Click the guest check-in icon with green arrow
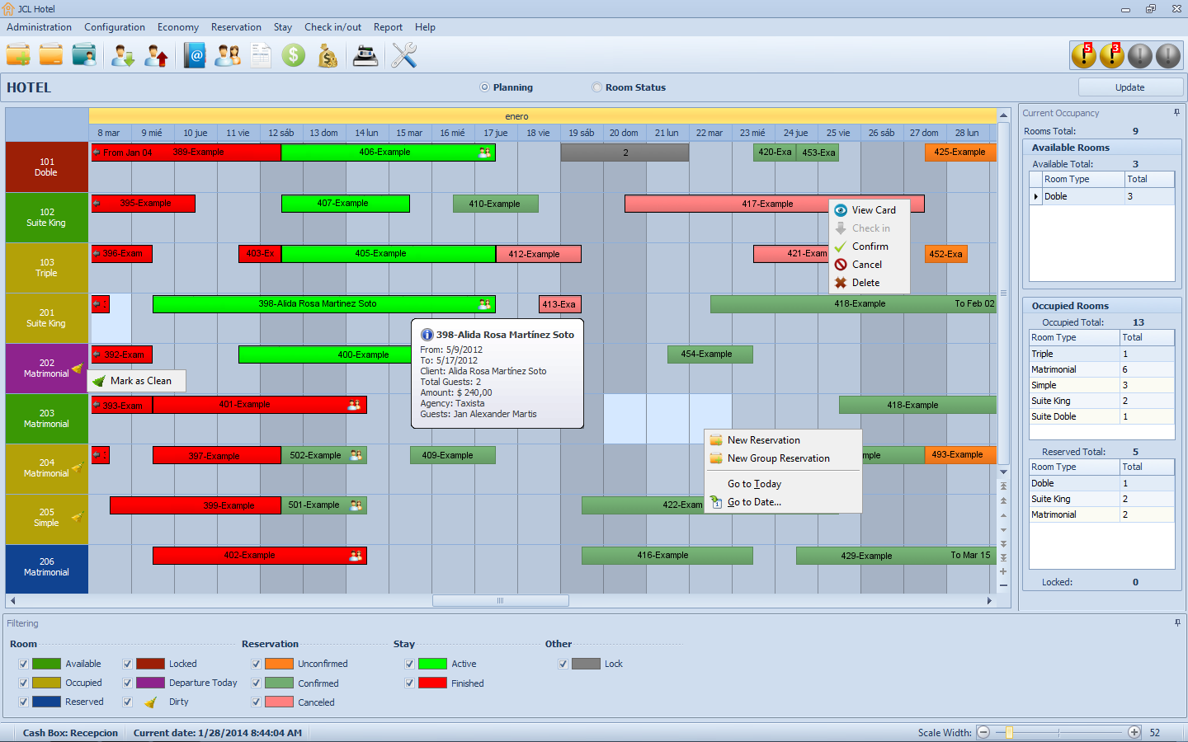 123,56
